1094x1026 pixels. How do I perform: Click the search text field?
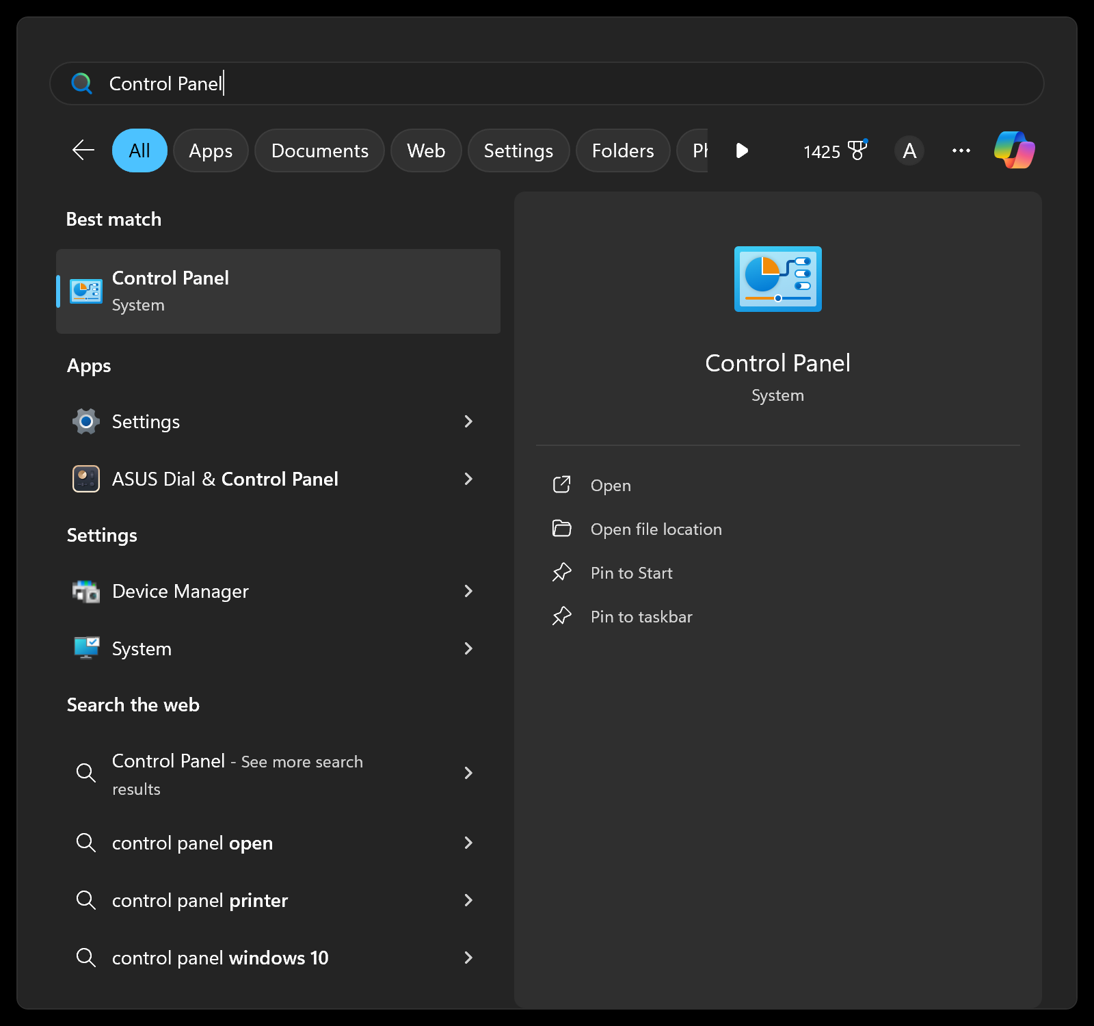pyautogui.click(x=547, y=83)
